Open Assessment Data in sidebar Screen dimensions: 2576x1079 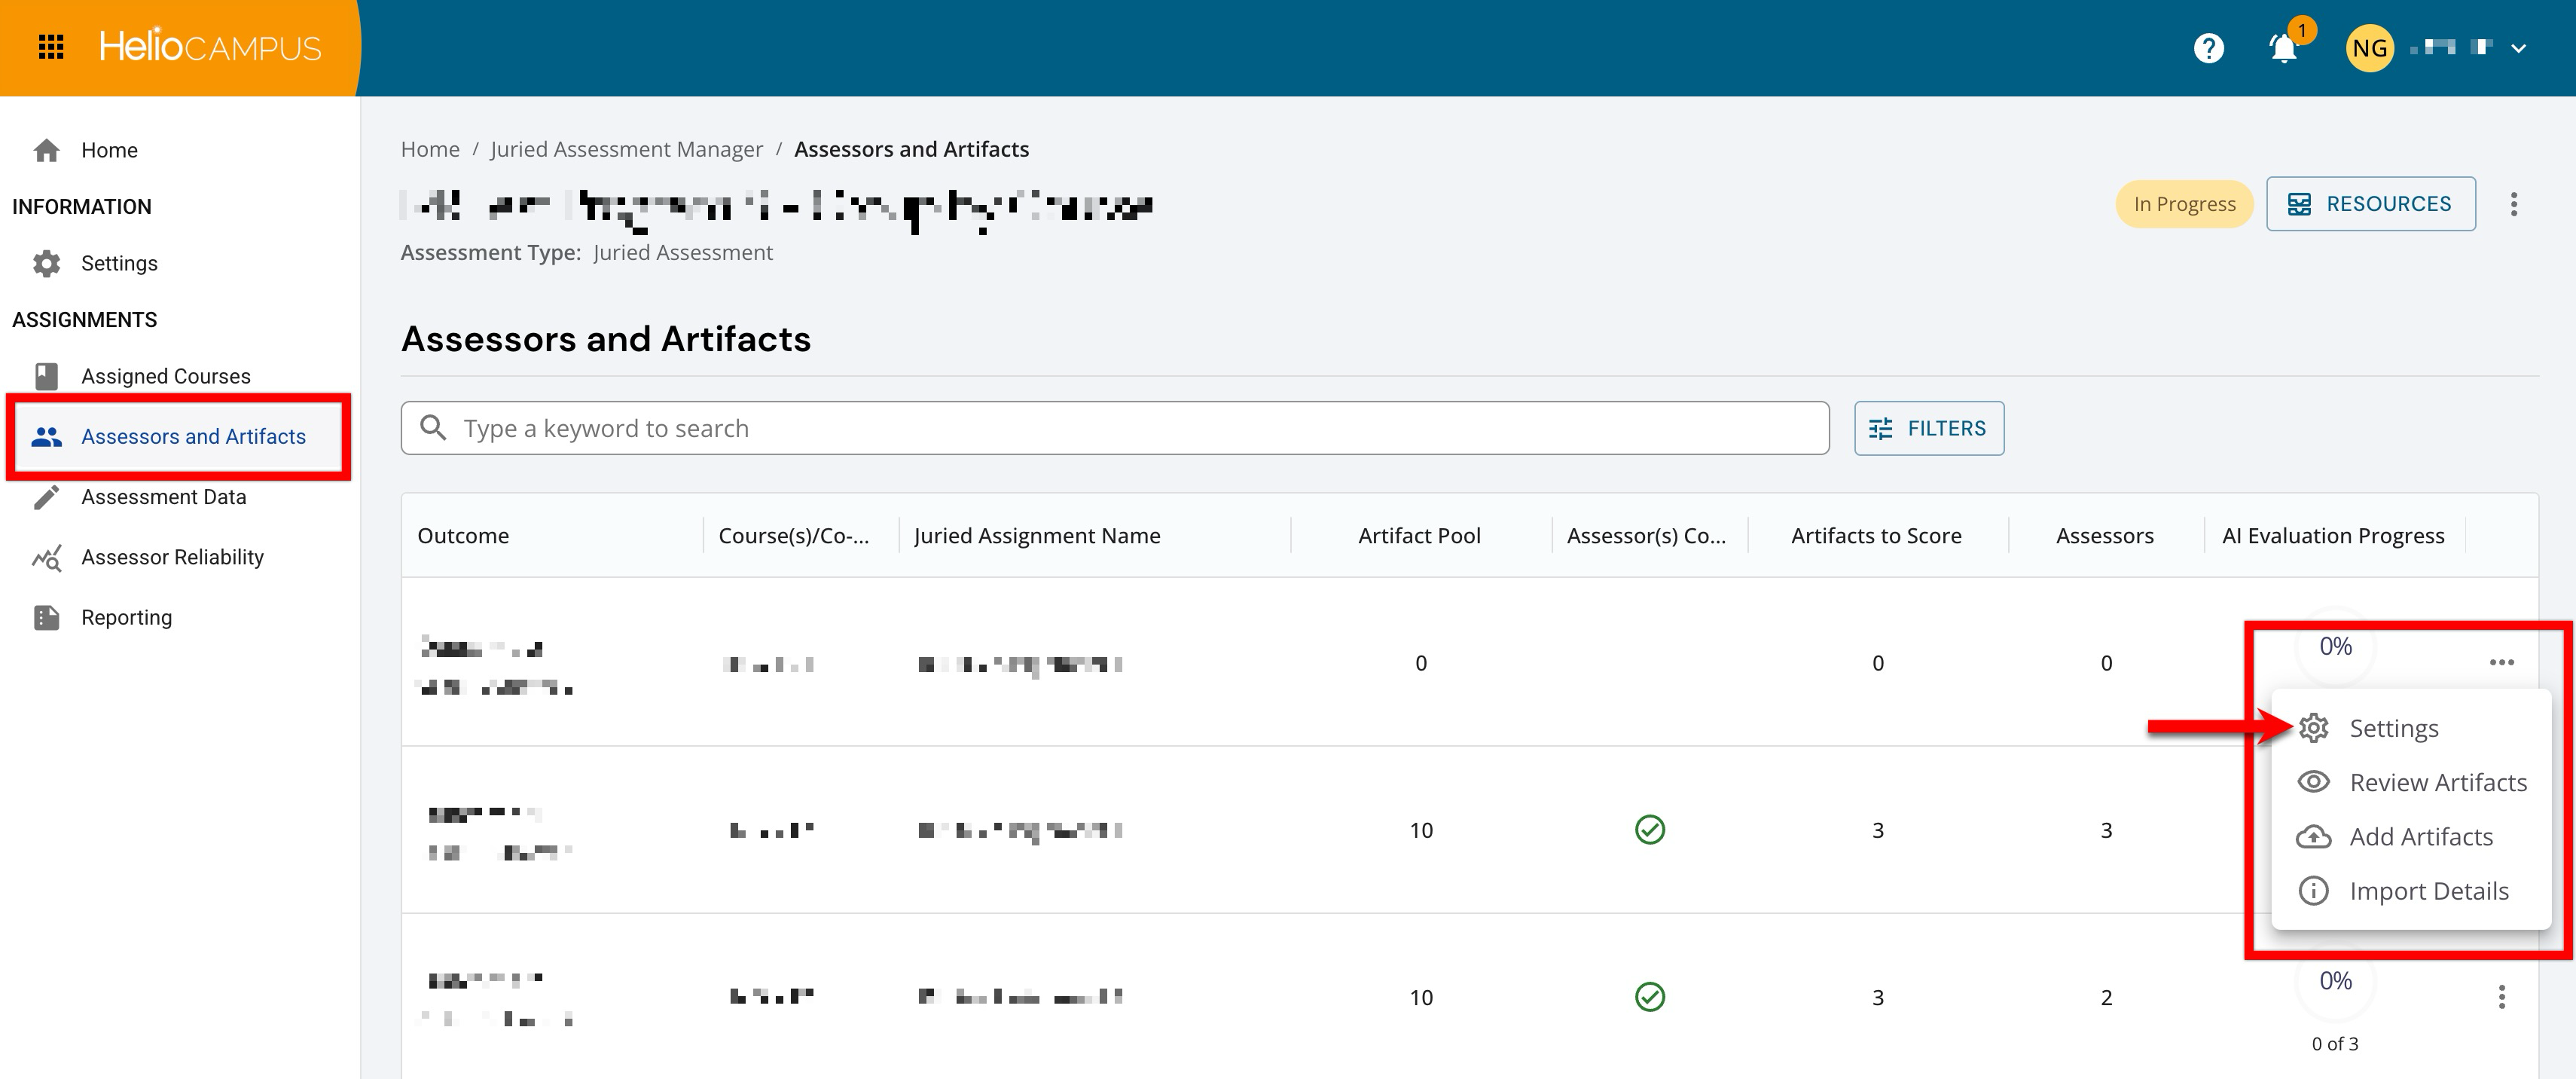tap(163, 497)
